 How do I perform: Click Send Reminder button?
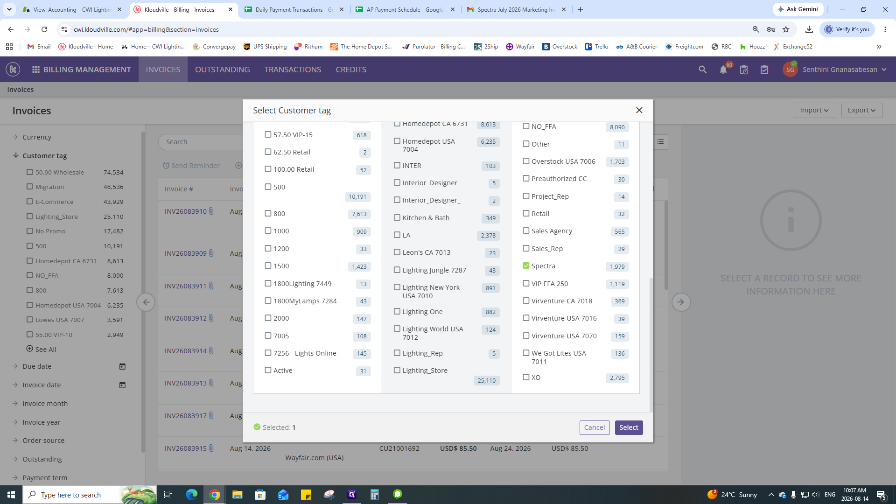point(191,166)
